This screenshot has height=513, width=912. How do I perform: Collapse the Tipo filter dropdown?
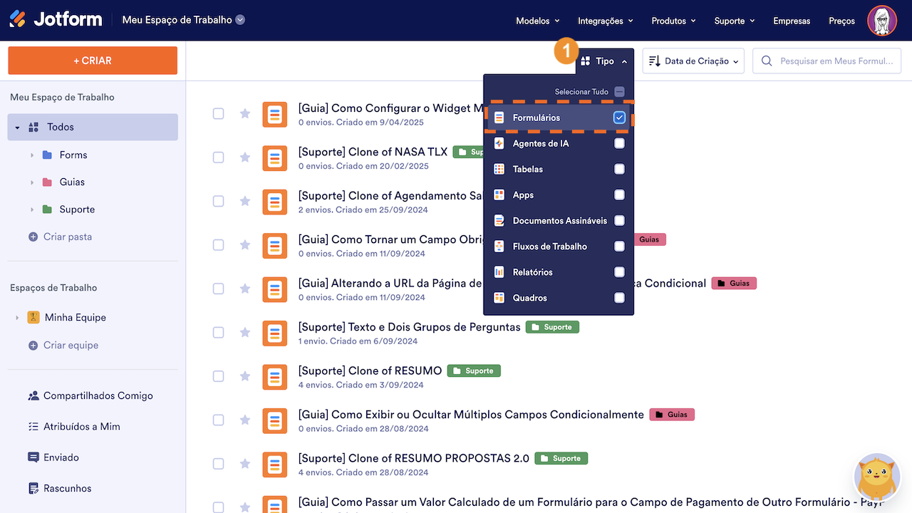pos(604,61)
